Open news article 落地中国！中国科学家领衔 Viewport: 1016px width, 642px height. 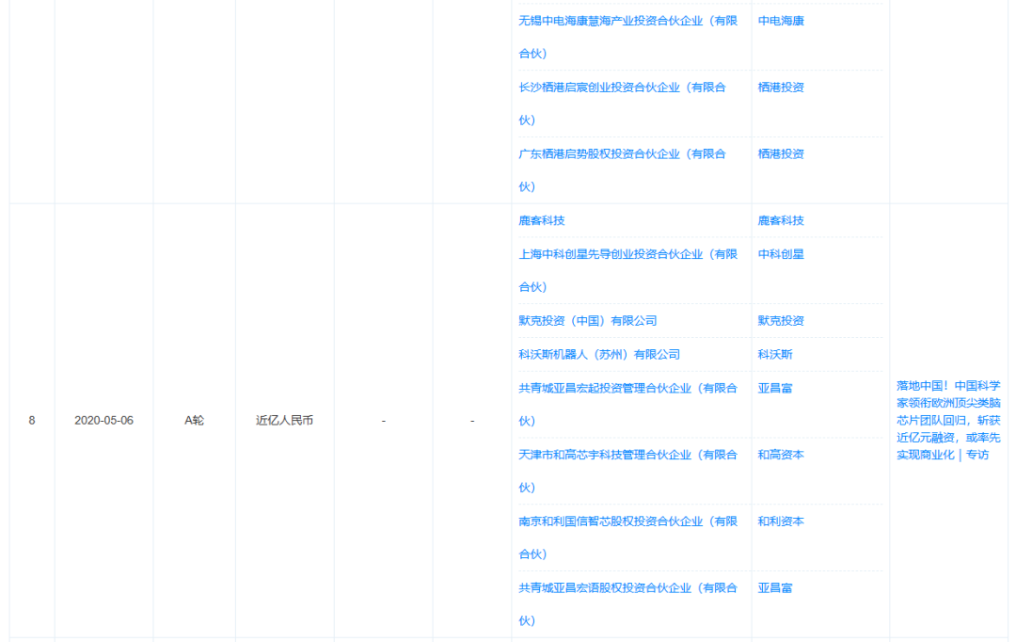point(948,420)
